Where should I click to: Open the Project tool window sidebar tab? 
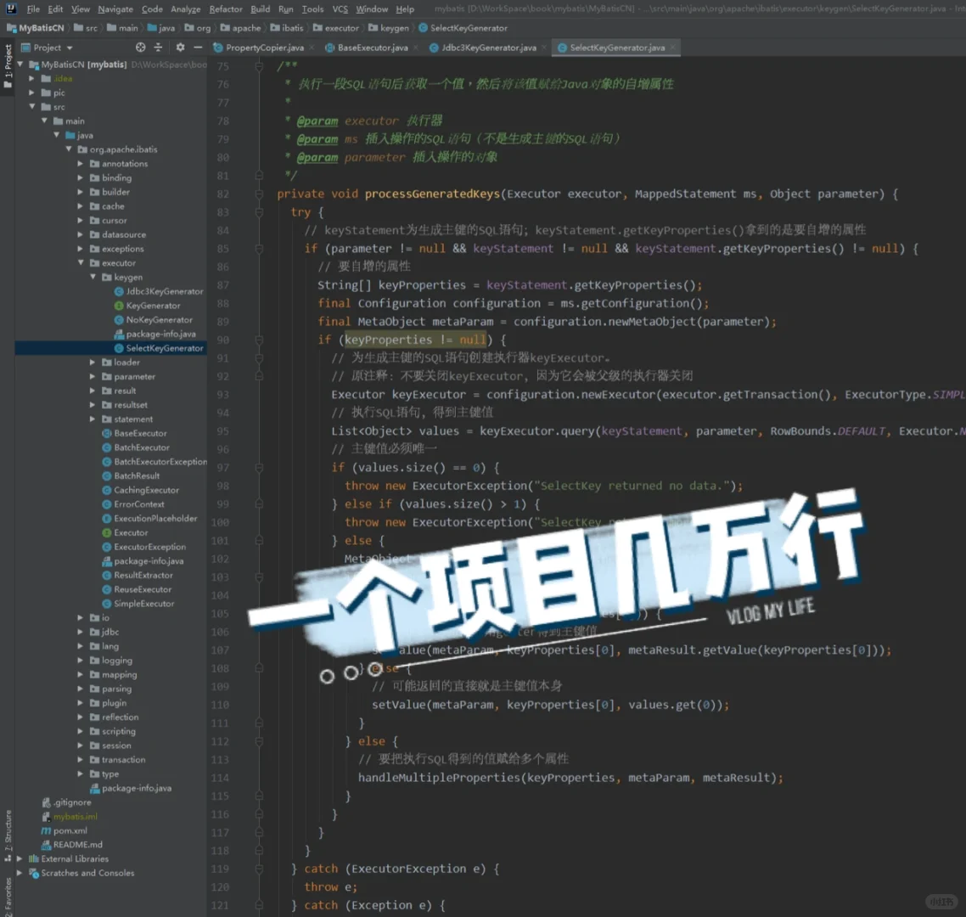(x=8, y=65)
